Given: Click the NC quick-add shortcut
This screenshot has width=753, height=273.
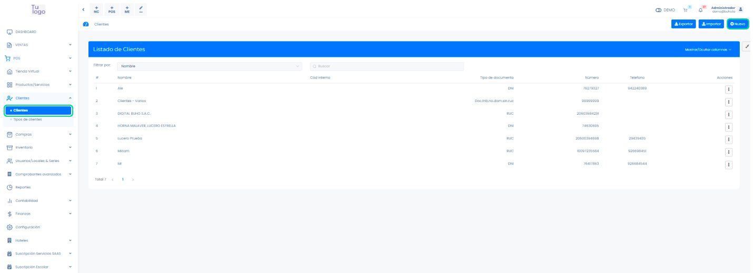Looking at the screenshot, I should pos(96,9).
